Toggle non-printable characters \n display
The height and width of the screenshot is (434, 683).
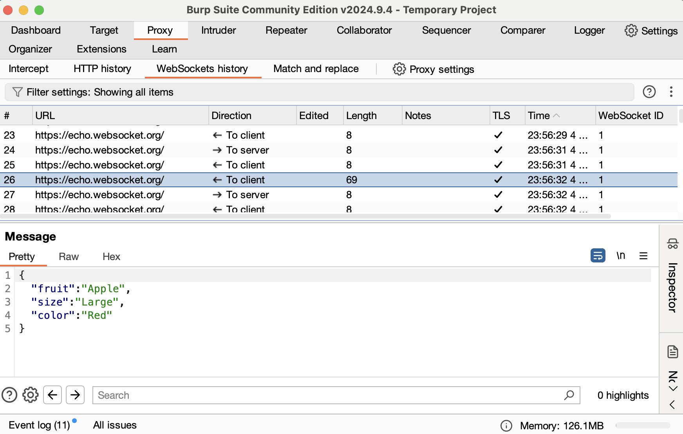621,256
